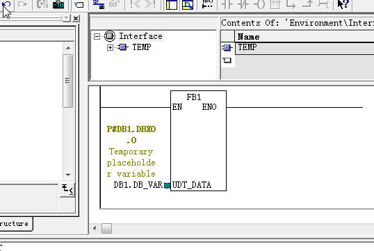Toggle the Overviews panel icon

[172, 4]
